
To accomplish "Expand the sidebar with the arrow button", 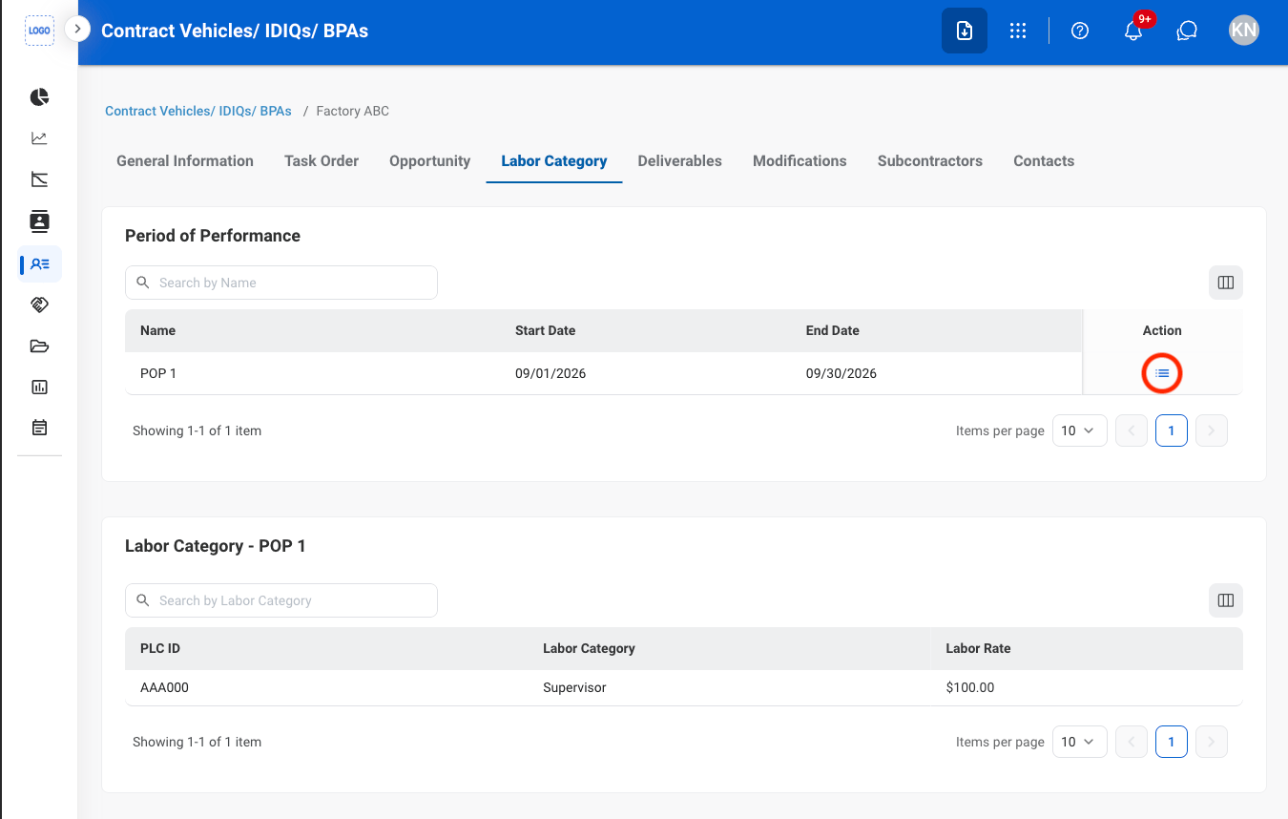I will [x=77, y=30].
